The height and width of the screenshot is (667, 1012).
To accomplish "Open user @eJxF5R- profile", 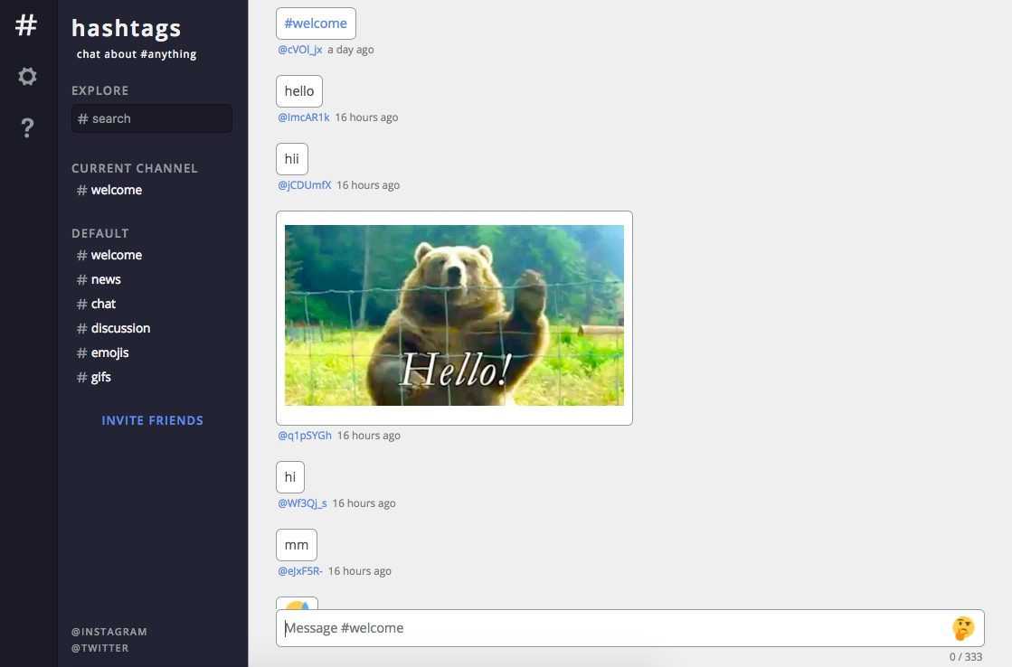I will click(x=300, y=571).
